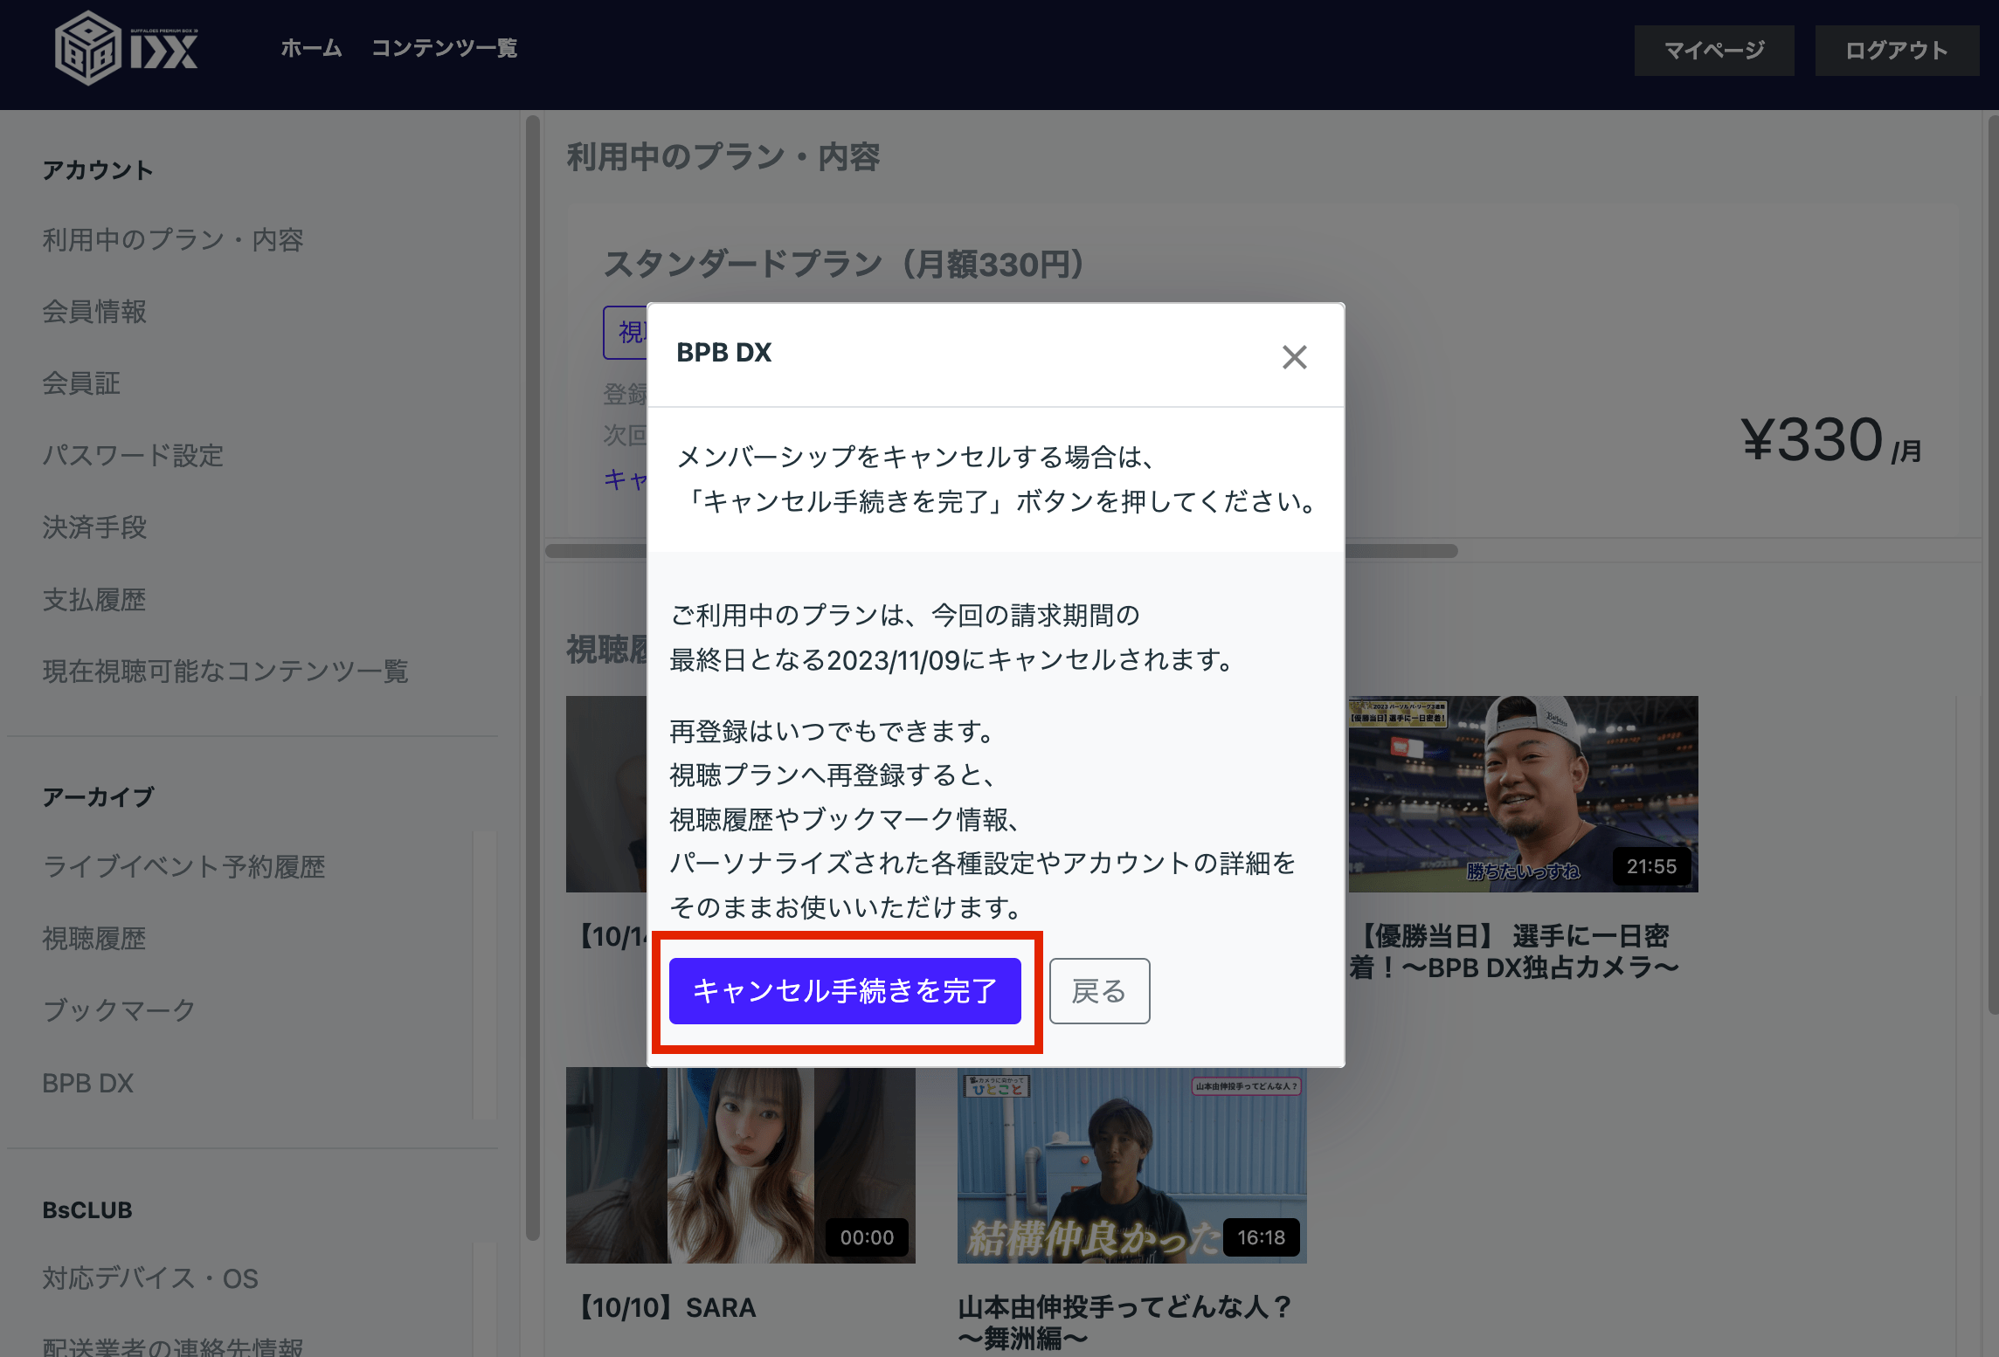1999x1357 pixels.
Task: Open ブックマーク in the sidebar
Action: pyautogui.click(x=119, y=1010)
